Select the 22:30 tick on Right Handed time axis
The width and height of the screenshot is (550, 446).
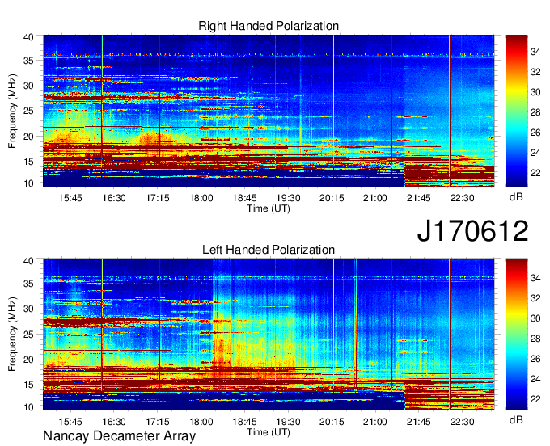point(463,198)
